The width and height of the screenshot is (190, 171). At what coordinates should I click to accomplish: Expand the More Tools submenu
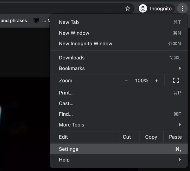(119, 125)
